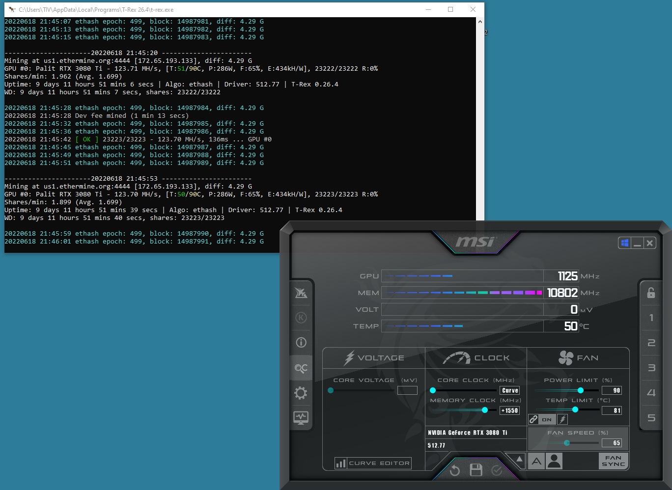Click the MSI logo at top of Afterburner

(475, 242)
